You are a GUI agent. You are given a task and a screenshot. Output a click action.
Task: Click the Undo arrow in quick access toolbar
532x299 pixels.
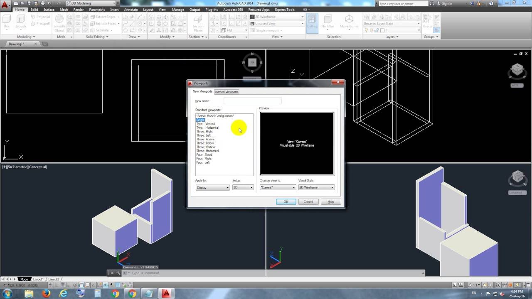(49, 3)
